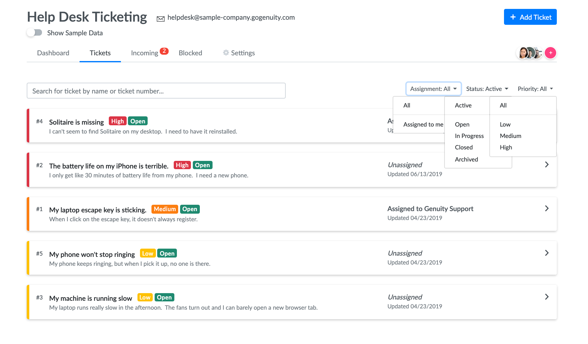The image size is (588, 344).
Task: Click the Incoming notification badge showing 2
Action: tap(164, 51)
